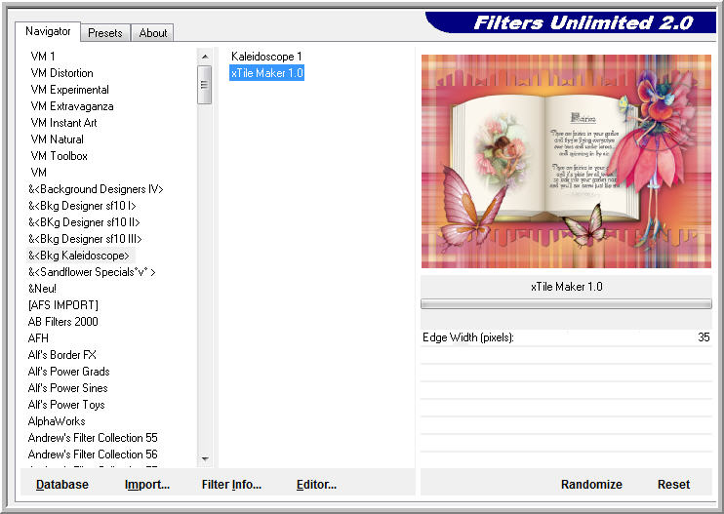Click the progress bar under xTile Maker title

(566, 303)
